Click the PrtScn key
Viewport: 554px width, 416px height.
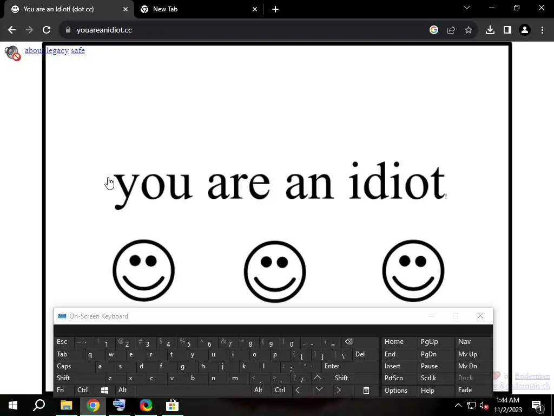pyautogui.click(x=399, y=378)
